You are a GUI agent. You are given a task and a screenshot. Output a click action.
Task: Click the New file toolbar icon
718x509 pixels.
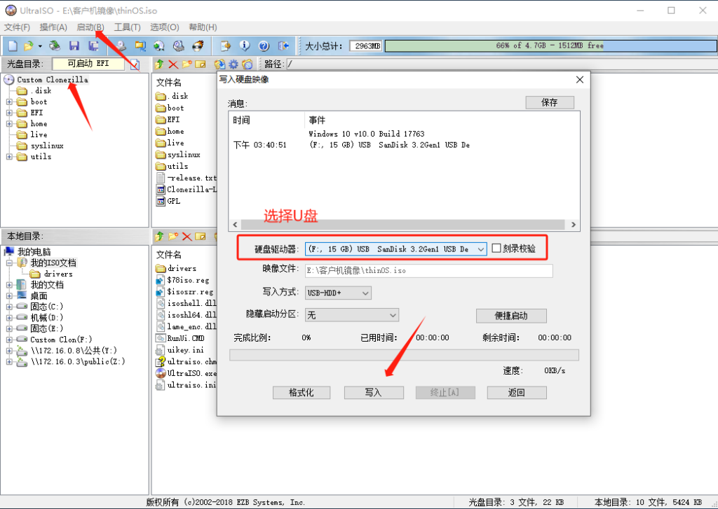pyautogui.click(x=13, y=46)
